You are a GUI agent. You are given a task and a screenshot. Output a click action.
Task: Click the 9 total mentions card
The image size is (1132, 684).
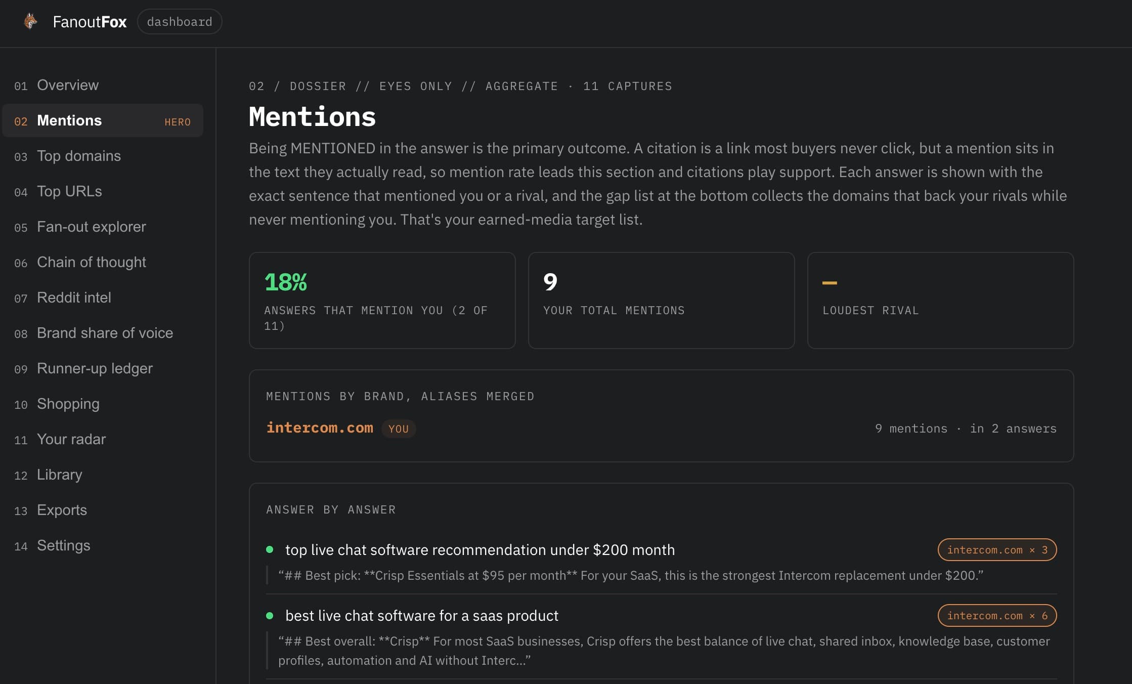point(661,301)
